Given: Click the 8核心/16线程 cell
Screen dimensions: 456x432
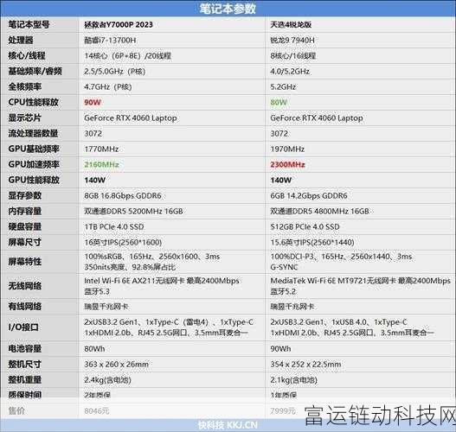Looking at the screenshot, I should coord(292,56).
